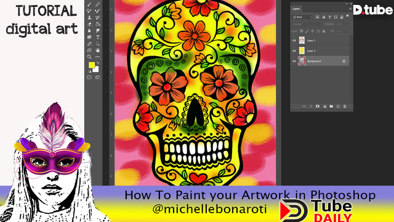Viewport: 394px width, 222px height.
Task: Turn layer filtering on or off
Action: 347,17
